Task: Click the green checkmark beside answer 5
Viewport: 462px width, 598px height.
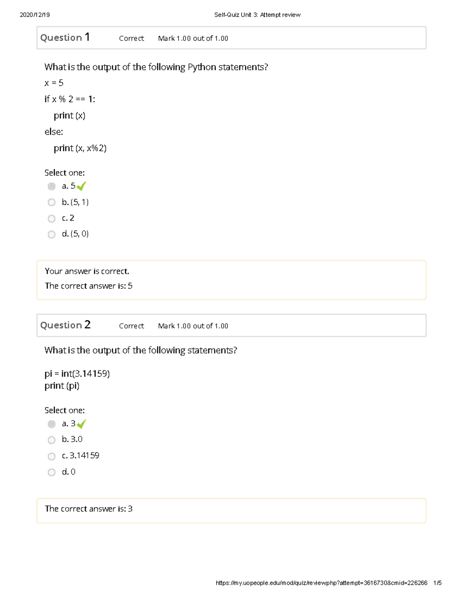Action: point(81,186)
